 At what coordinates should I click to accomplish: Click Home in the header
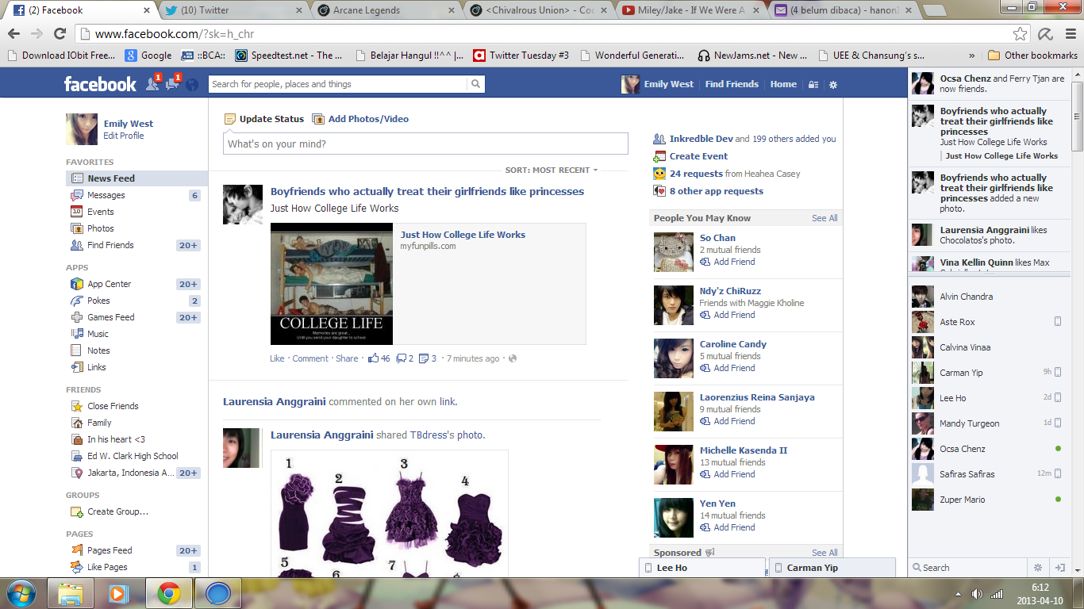click(783, 84)
